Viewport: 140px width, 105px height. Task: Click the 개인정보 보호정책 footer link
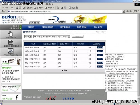[x=75, y=91]
